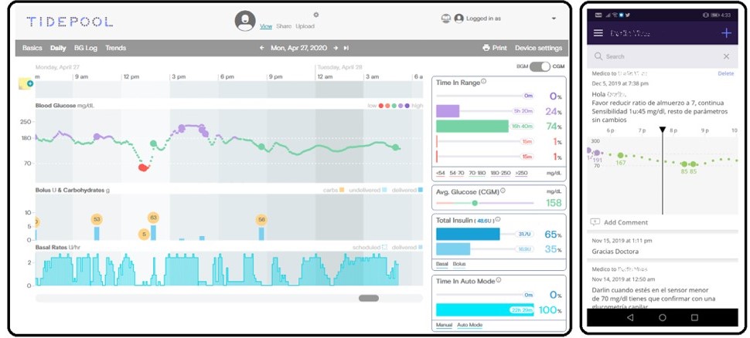Tap the plus icon in mobile app
This screenshot has width=750, height=338.
point(727,33)
